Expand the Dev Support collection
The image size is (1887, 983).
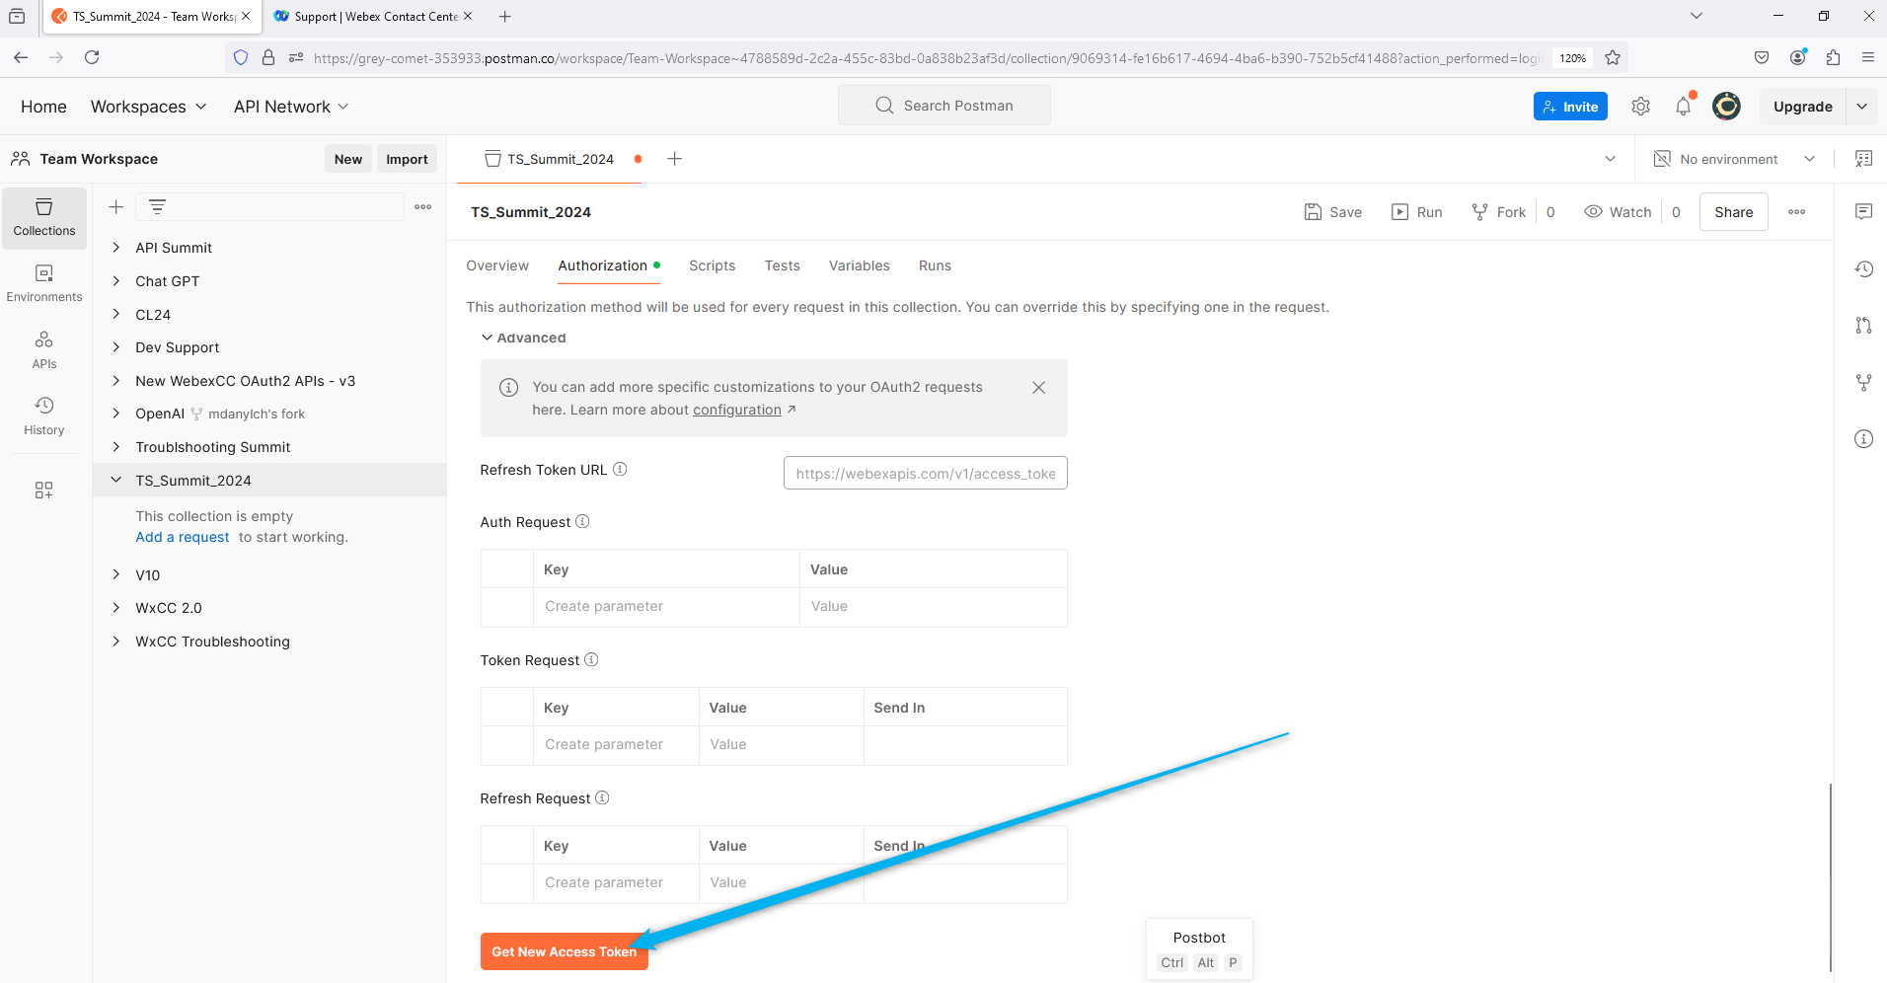[x=116, y=347]
